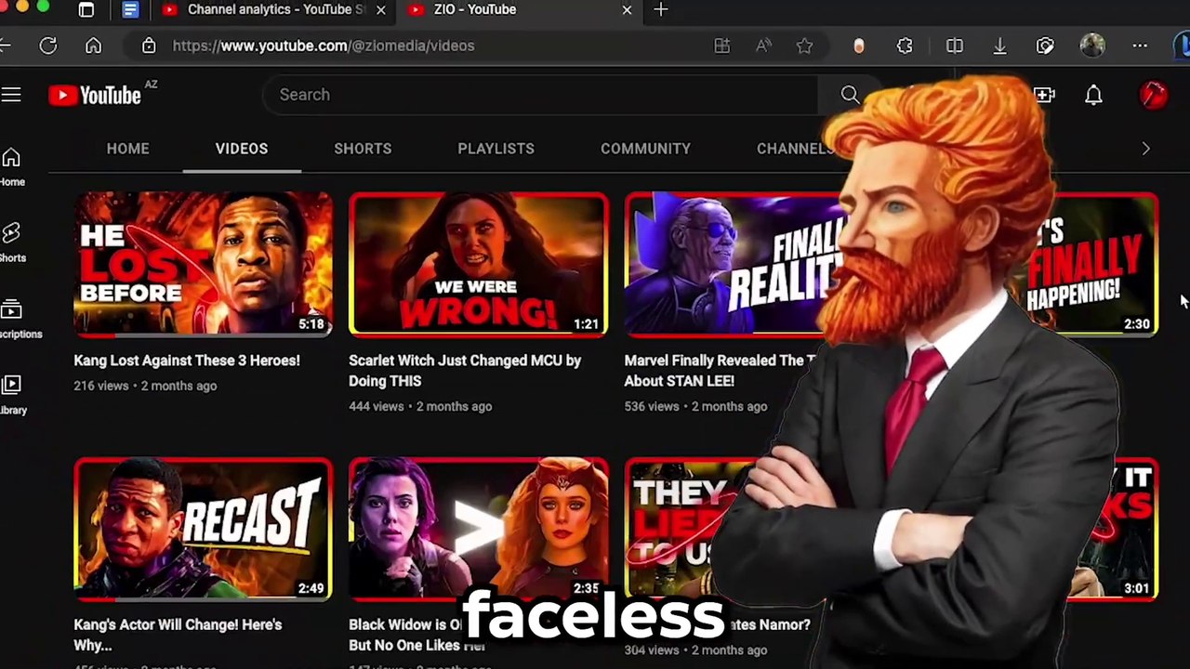Open the tab actions icon beside the tabs
This screenshot has height=669, width=1190.
click(86, 10)
